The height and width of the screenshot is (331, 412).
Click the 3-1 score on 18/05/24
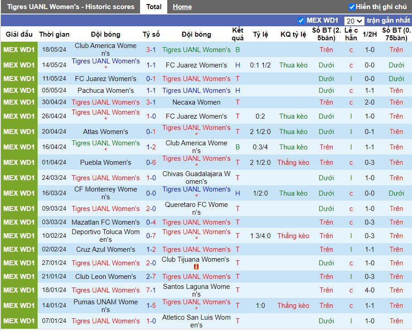pyautogui.click(x=151, y=50)
